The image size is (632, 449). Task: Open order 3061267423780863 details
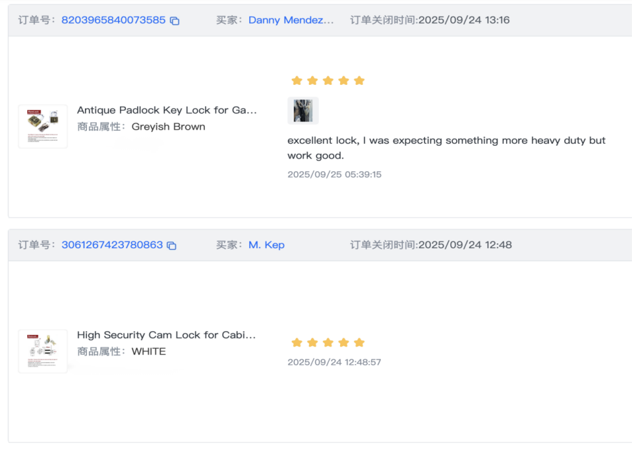112,245
